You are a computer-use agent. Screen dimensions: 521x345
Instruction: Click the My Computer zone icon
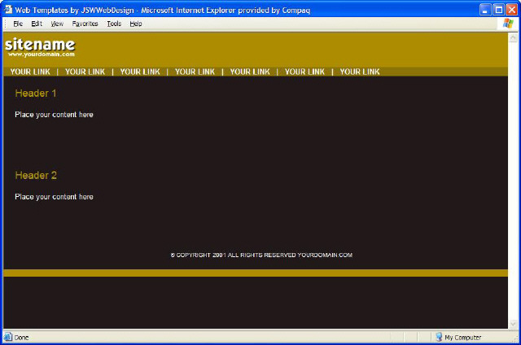(439, 337)
